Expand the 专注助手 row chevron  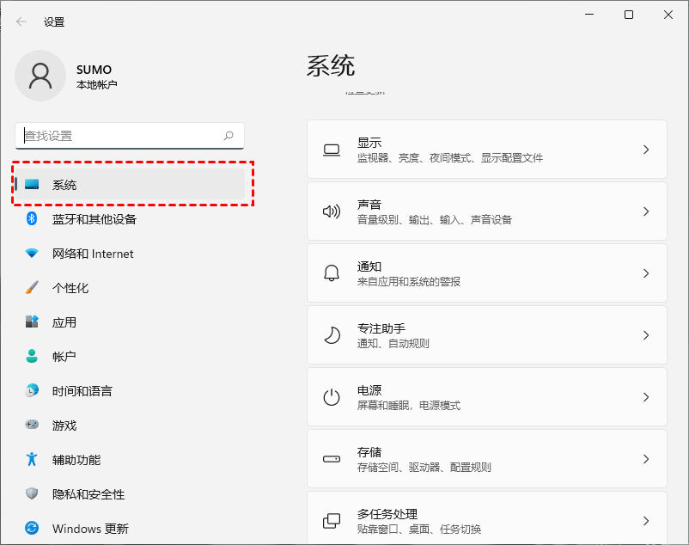tap(646, 335)
